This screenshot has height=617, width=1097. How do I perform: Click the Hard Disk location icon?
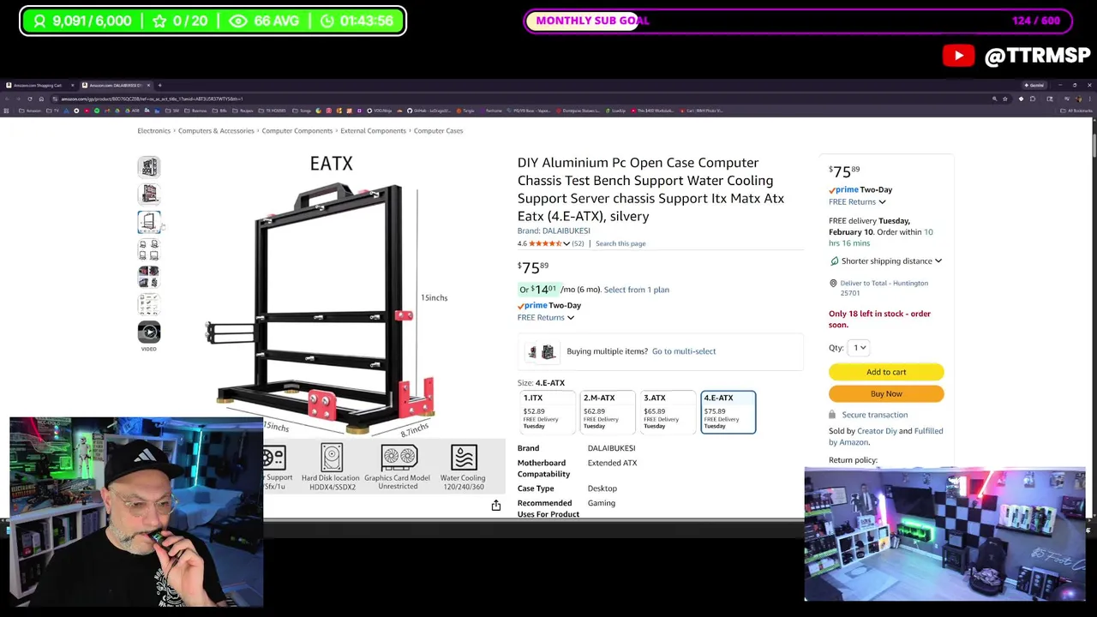tap(331, 458)
